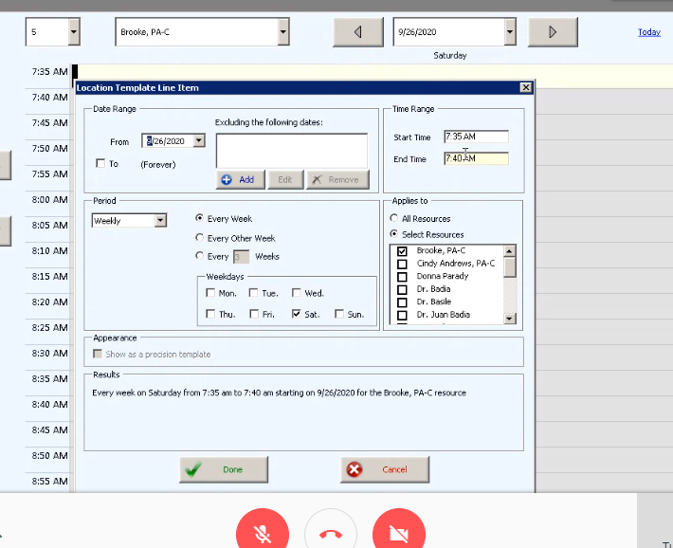Click the Today link
673x548 pixels.
pos(648,32)
